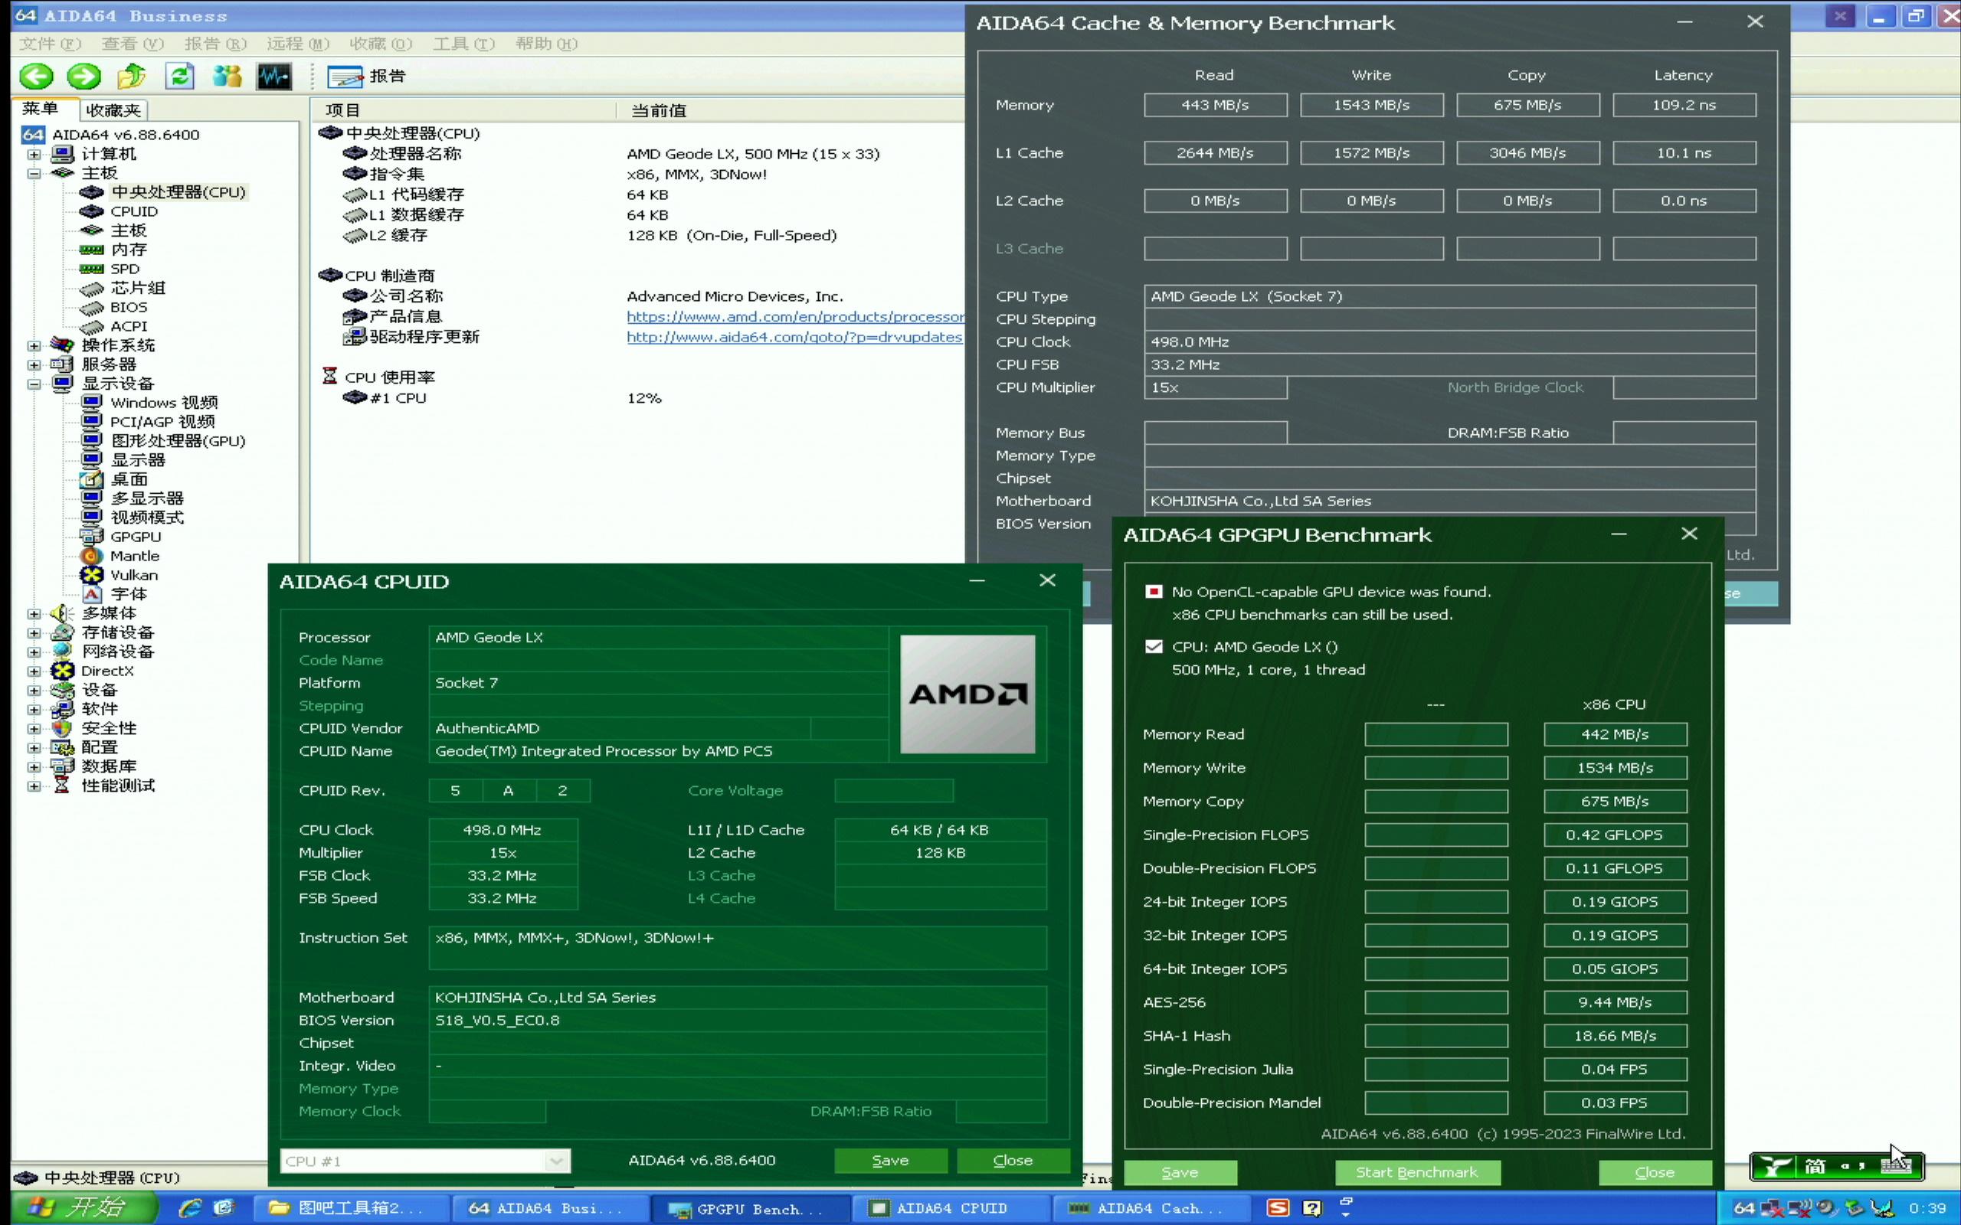This screenshot has width=1961, height=1225.
Task: Open the users/favorites toolbar icon
Action: (227, 77)
